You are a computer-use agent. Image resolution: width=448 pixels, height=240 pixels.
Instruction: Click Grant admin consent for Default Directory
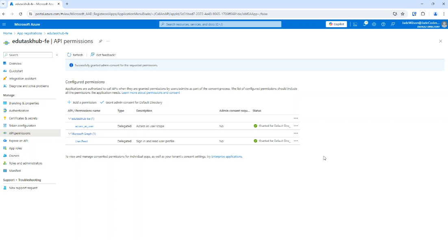point(131,102)
